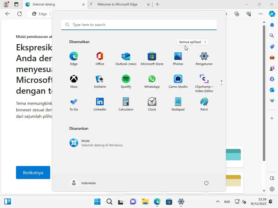Expand Semua aplikasi list

[x=192, y=42]
